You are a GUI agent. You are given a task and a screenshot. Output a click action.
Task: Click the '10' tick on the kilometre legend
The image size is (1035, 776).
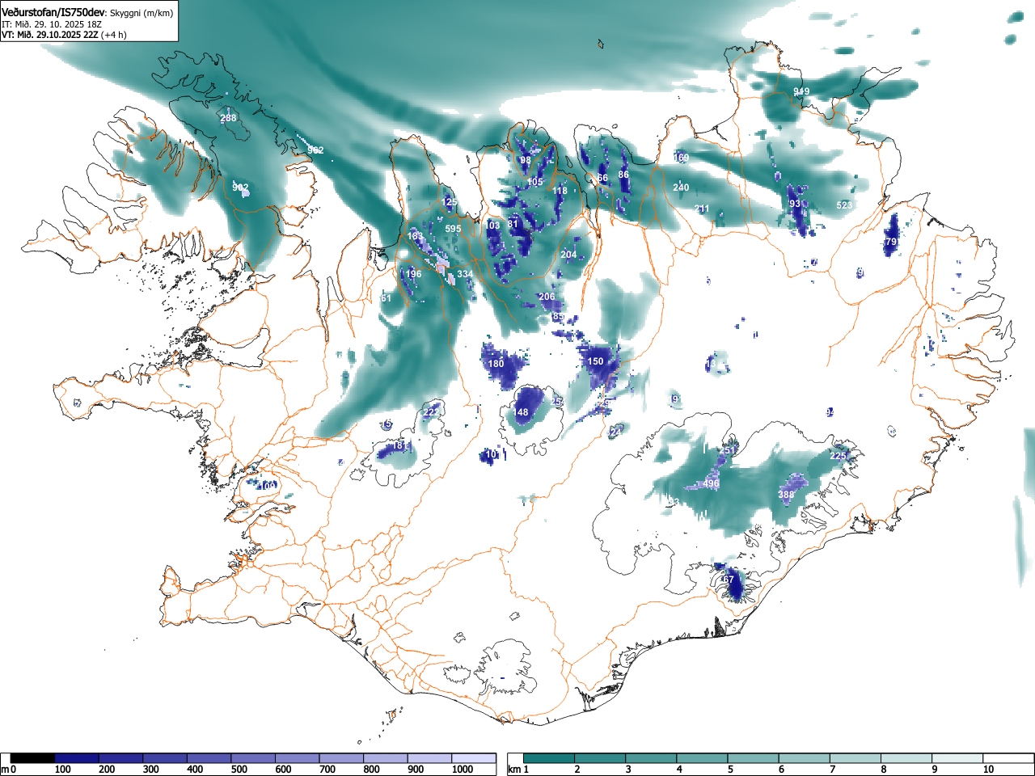click(x=988, y=770)
